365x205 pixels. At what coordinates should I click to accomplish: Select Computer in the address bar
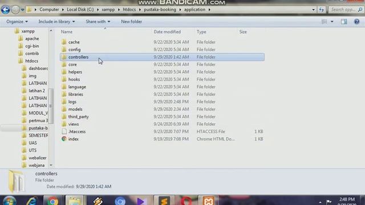(x=49, y=10)
